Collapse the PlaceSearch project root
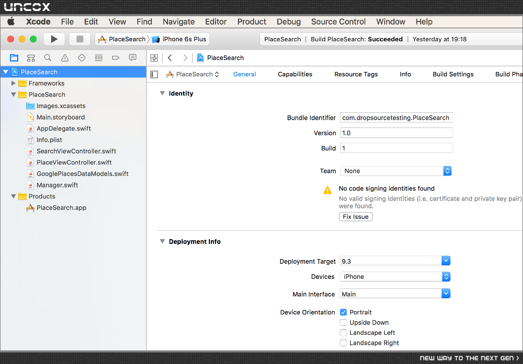Viewport: 523px width, 364px height. tap(5, 72)
